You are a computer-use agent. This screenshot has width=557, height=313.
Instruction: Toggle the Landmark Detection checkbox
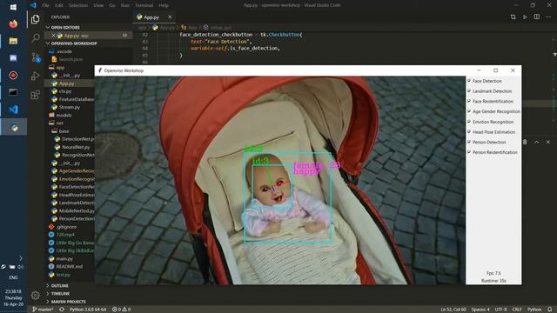(469, 91)
